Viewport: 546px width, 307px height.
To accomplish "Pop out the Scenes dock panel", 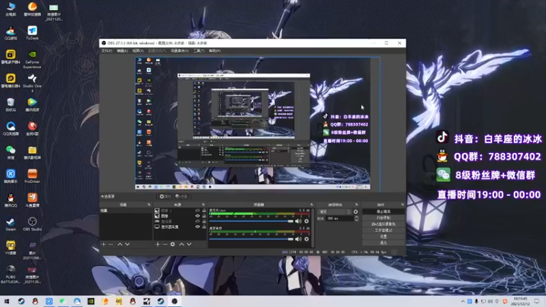I will point(149,205).
